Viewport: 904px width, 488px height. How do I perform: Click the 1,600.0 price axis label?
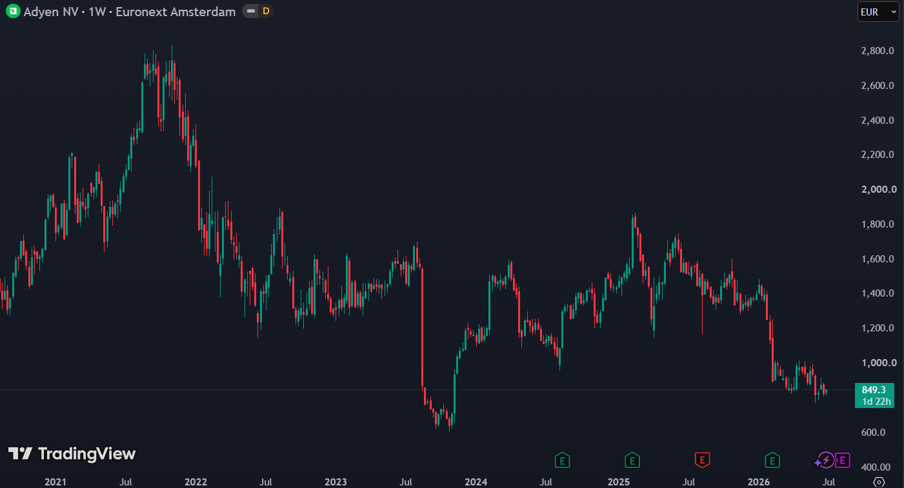[x=877, y=259]
